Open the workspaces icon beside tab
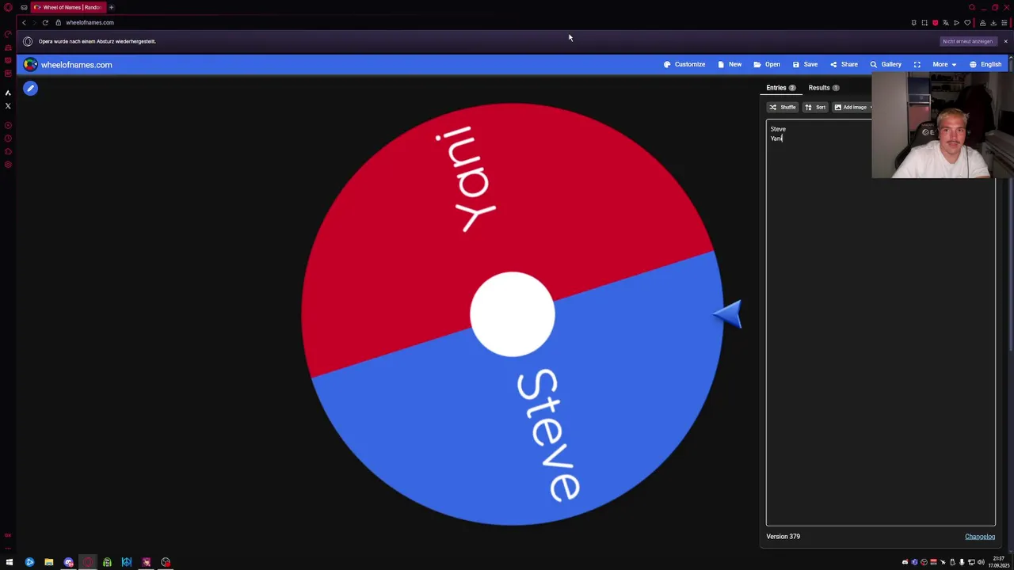 (x=24, y=7)
